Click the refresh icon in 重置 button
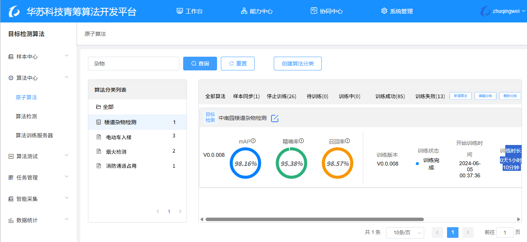 (232, 64)
